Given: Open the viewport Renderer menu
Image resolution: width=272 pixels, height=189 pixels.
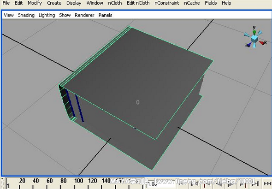Looking at the screenshot, I should coord(84,15).
